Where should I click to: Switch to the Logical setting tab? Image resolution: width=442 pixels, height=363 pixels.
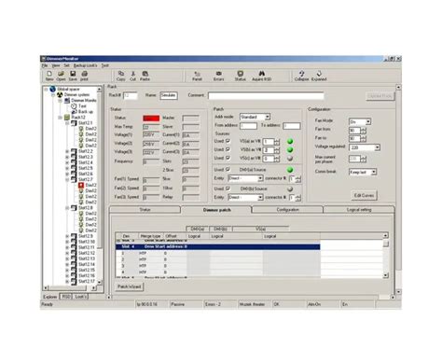pos(359,210)
